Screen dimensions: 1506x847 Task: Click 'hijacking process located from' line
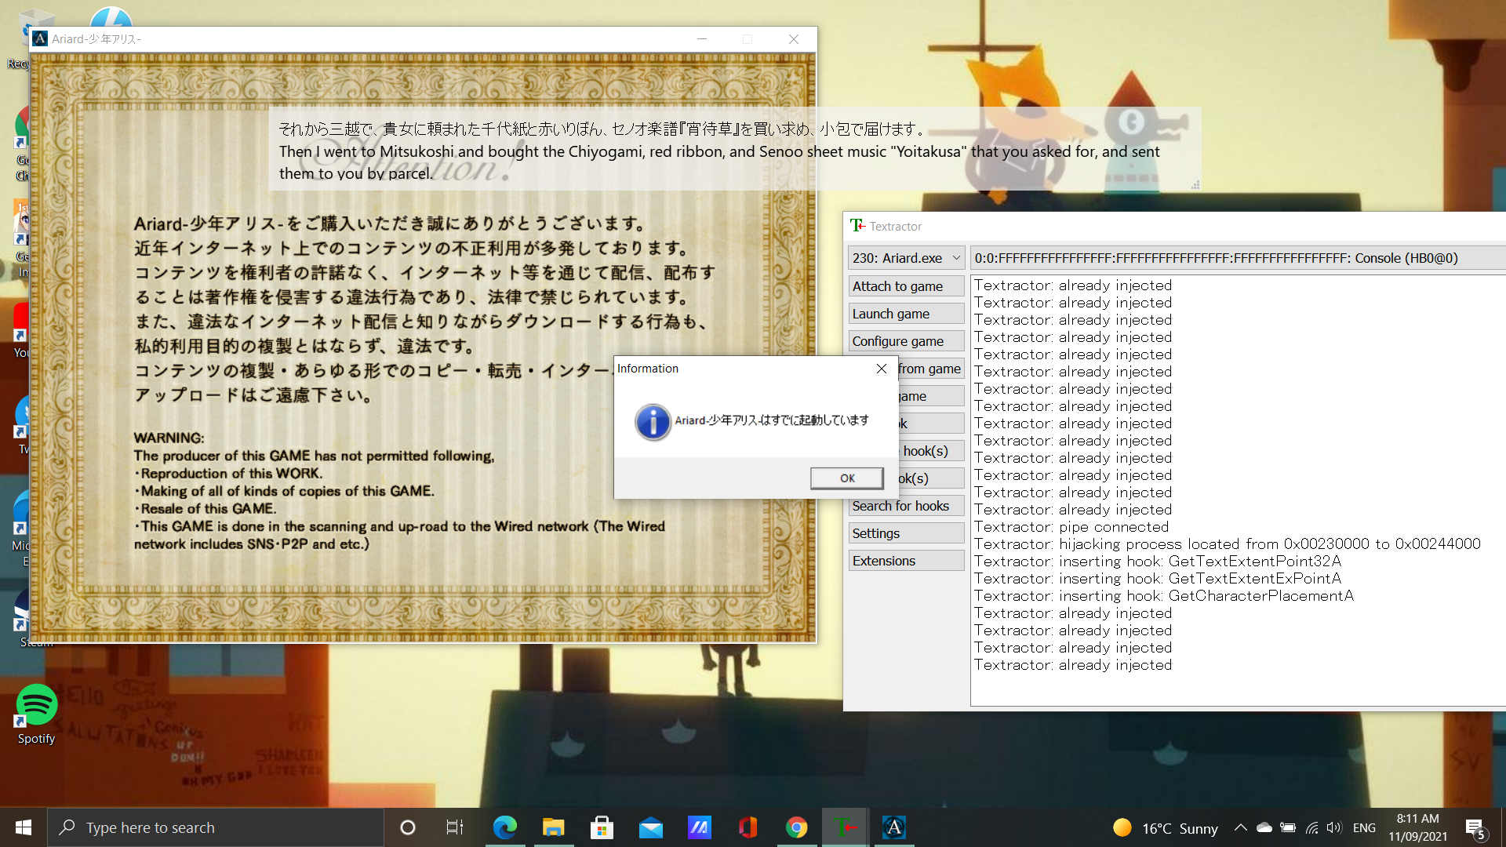(x=1228, y=544)
